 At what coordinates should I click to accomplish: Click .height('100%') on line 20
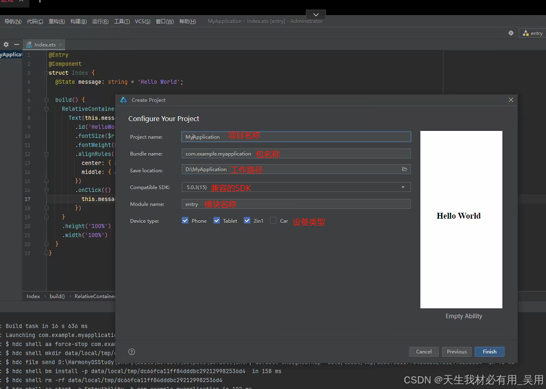point(87,226)
